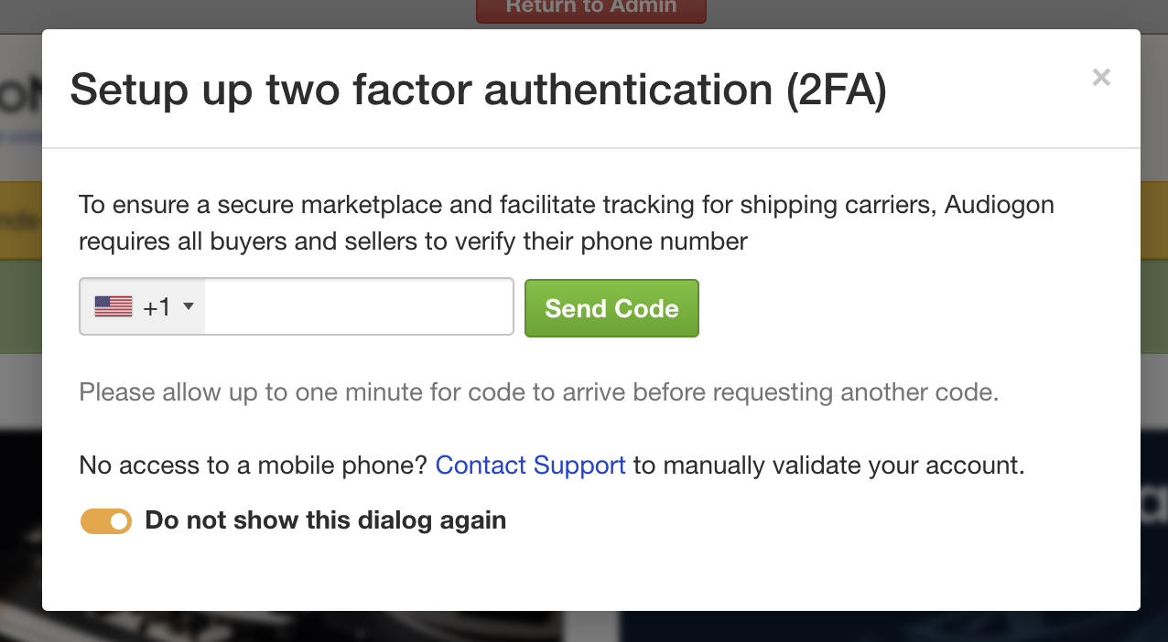Click the one minute wait hint text
Viewport: 1168px width, 642px height.
pyautogui.click(x=538, y=392)
